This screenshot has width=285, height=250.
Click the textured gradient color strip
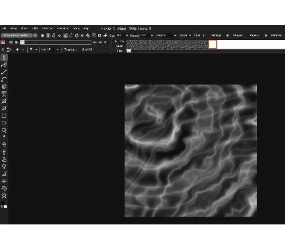click(167, 44)
